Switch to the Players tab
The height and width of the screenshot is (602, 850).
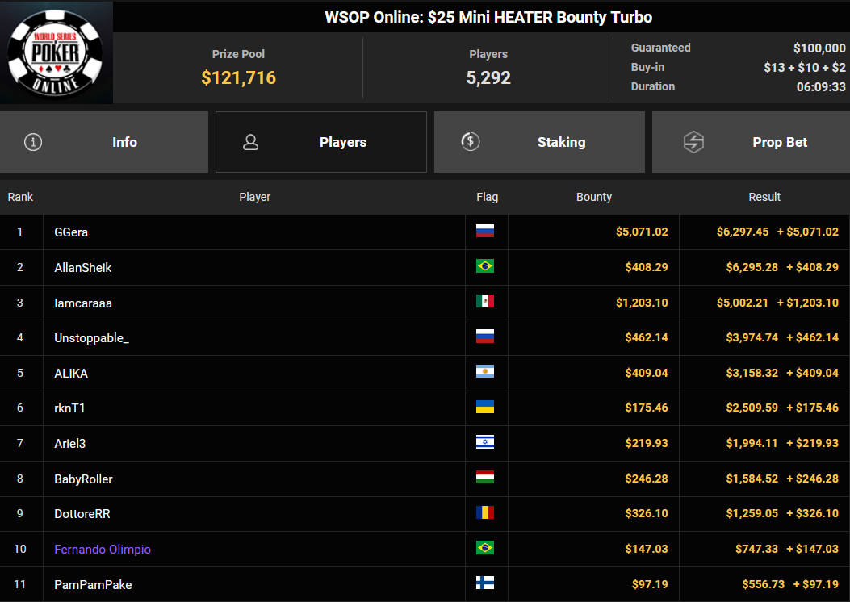(x=321, y=142)
